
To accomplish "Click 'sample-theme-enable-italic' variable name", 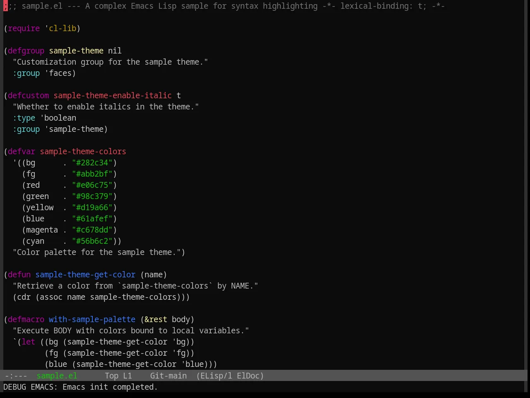I will click(113, 95).
